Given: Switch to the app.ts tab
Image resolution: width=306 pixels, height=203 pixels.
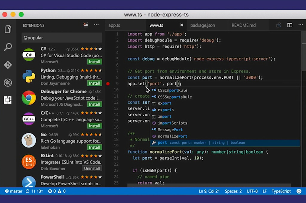Looking at the screenshot, I should click(114, 25).
